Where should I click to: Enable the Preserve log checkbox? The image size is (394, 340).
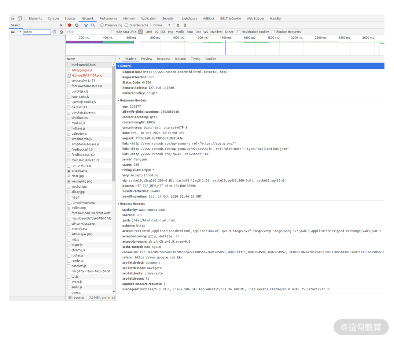pyautogui.click(x=102, y=25)
